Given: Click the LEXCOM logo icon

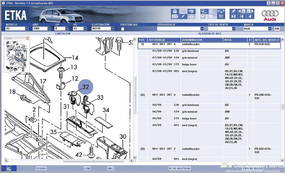Looking at the screenshot, I should coord(9,169).
